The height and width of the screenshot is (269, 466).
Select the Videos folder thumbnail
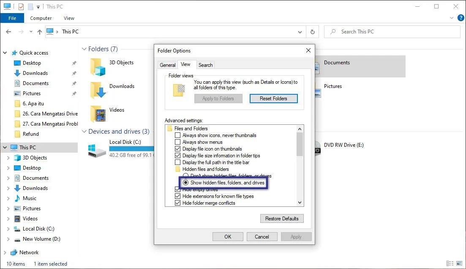[98, 113]
